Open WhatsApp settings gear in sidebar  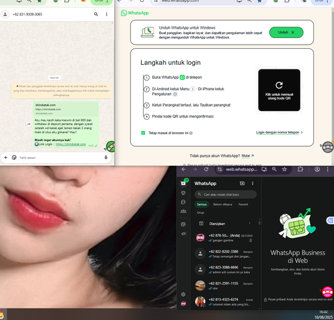pos(183,295)
